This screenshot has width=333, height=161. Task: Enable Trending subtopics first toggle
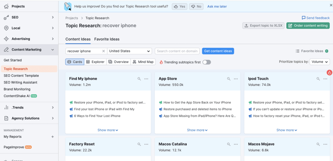[207, 62]
